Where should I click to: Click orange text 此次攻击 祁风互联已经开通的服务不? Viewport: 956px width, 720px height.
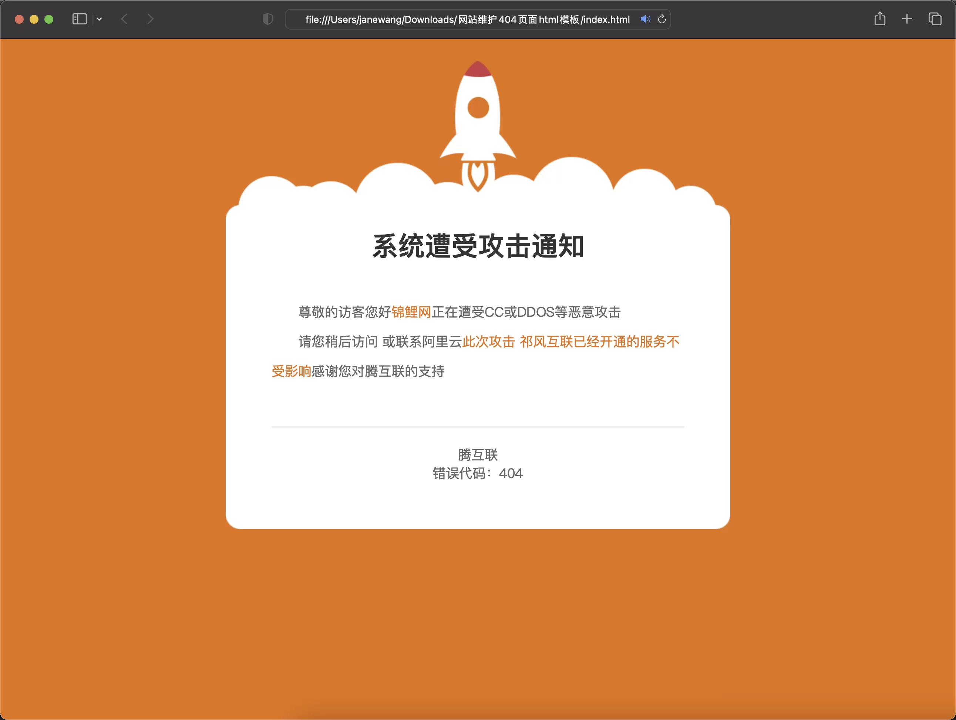point(570,342)
